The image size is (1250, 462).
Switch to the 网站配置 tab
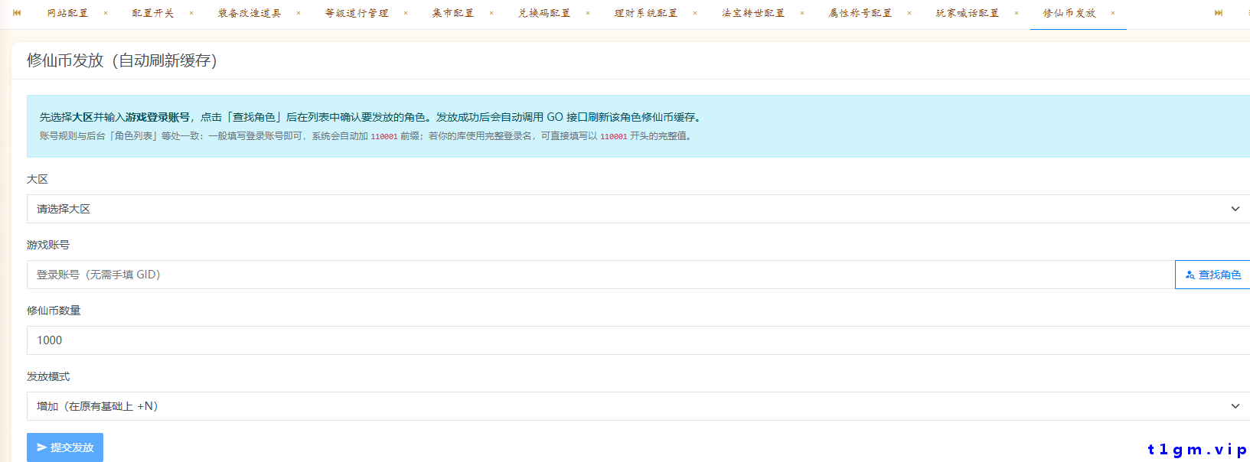pos(67,13)
